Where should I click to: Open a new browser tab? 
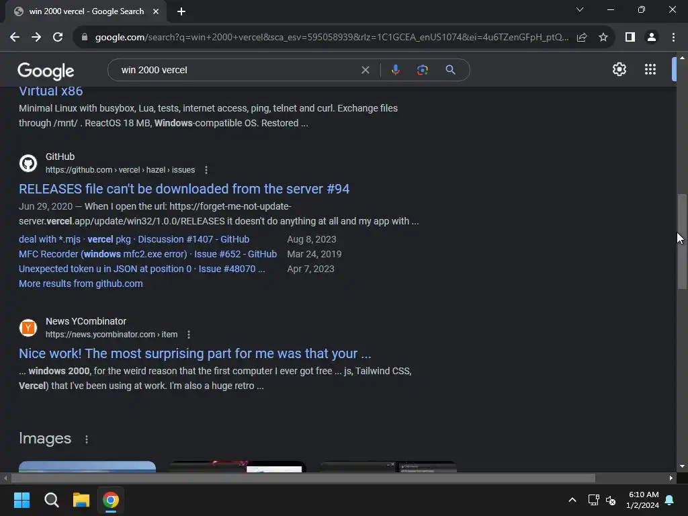(181, 12)
